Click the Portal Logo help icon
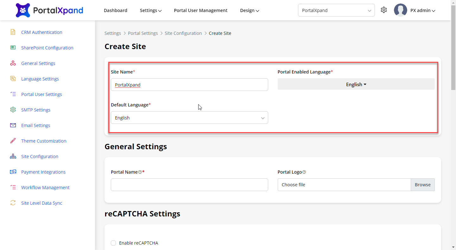456x250 pixels. pos(304,172)
